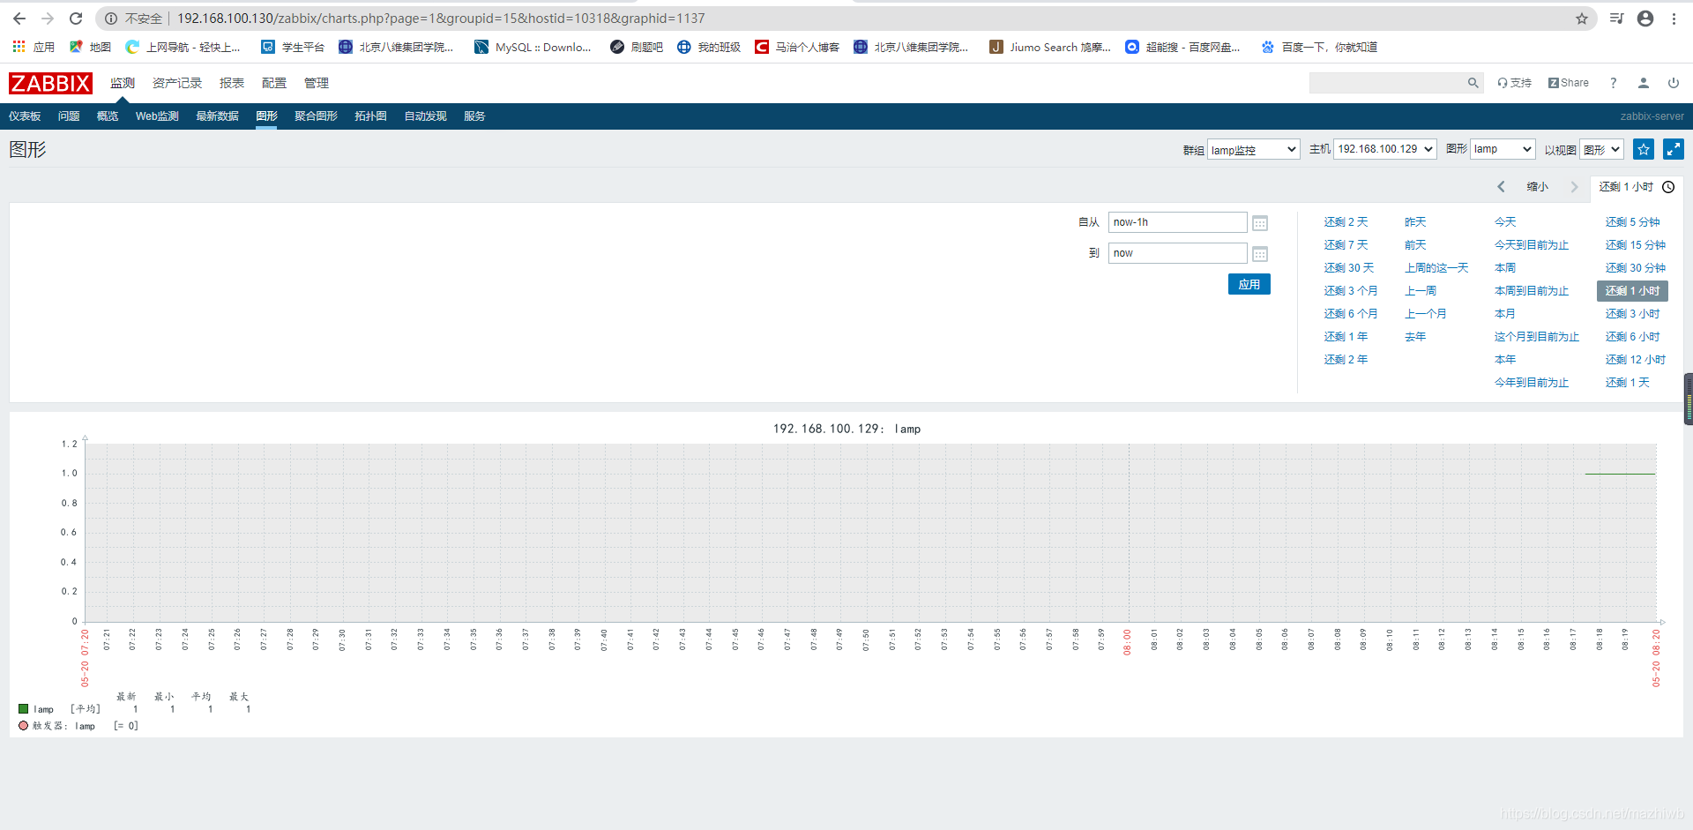
Task: Click the browser back arrow
Action: click(19, 19)
